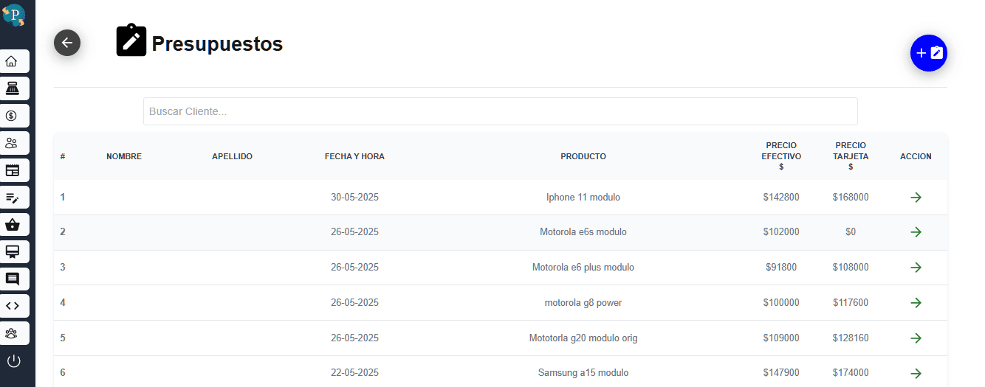Image resolution: width=985 pixels, height=387 pixels.
Task: Select the motorola g8 power product cell
Action: (x=583, y=303)
